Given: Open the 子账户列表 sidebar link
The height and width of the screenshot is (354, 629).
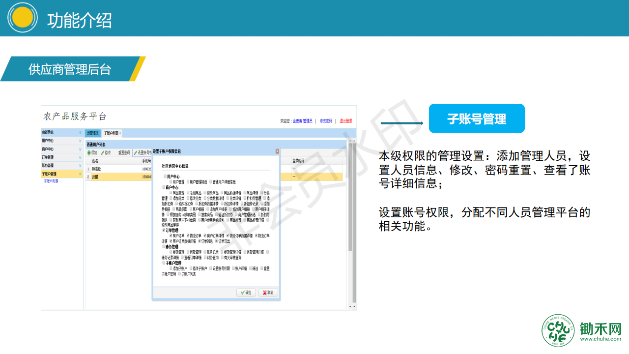Looking at the screenshot, I should (51, 181).
